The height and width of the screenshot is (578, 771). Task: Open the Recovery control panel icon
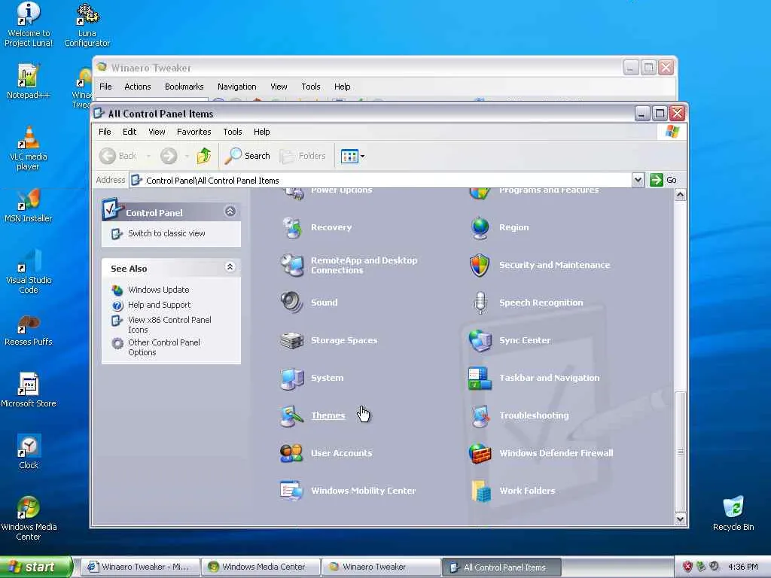[x=292, y=227]
